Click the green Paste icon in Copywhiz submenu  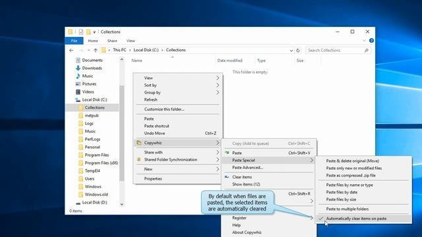pos(227,153)
